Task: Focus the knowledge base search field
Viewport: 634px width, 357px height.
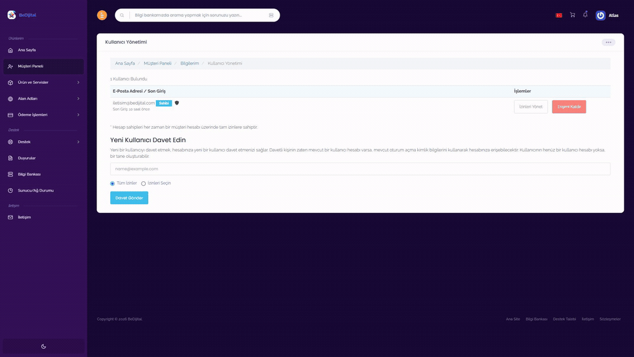Action: click(x=198, y=15)
